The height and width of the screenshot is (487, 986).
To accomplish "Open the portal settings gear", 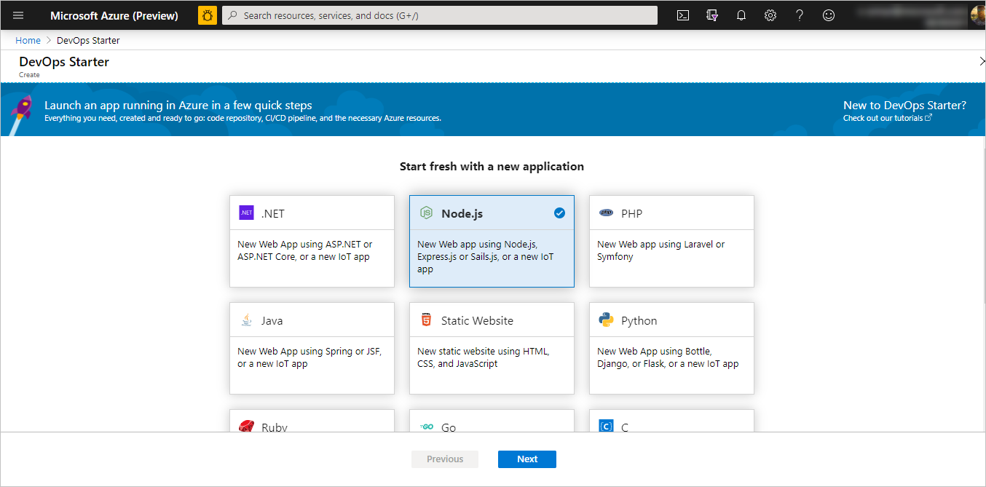I will (x=770, y=15).
